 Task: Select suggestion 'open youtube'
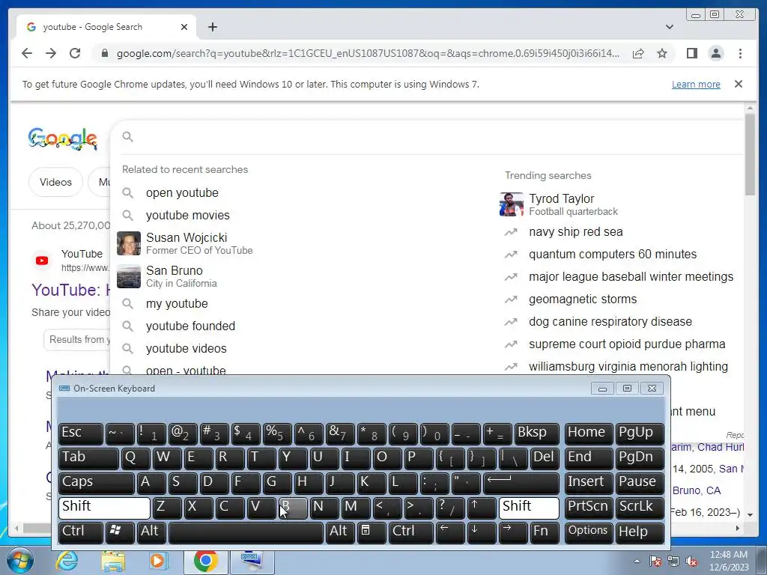[x=182, y=192]
